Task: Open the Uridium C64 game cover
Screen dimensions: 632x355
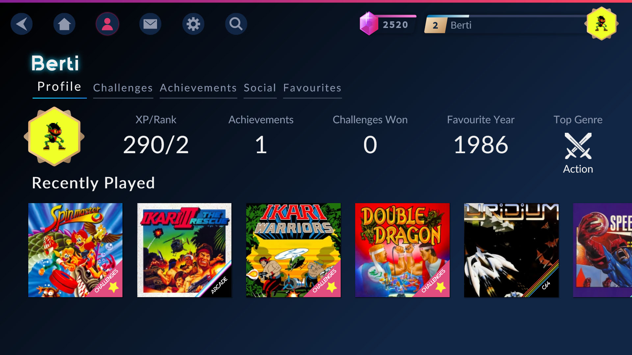Action: coord(511,250)
